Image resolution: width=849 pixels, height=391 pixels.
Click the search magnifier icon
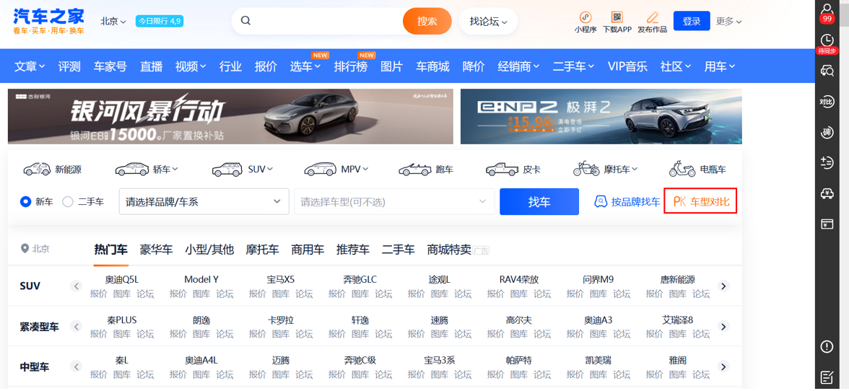pos(245,21)
